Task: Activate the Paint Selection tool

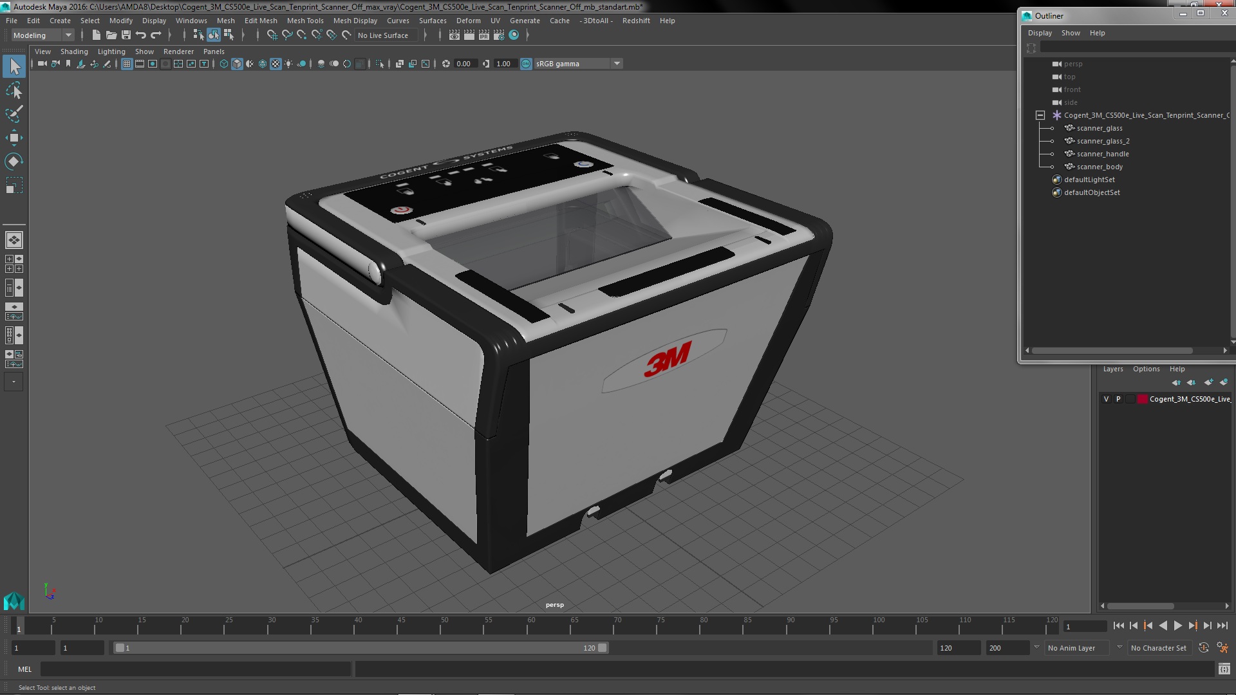Action: click(x=14, y=114)
